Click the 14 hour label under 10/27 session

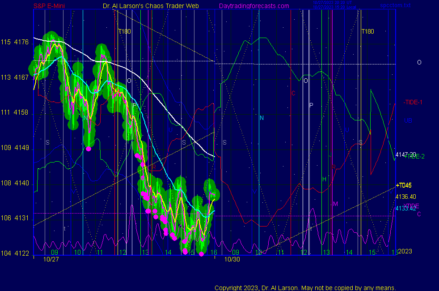168,252
